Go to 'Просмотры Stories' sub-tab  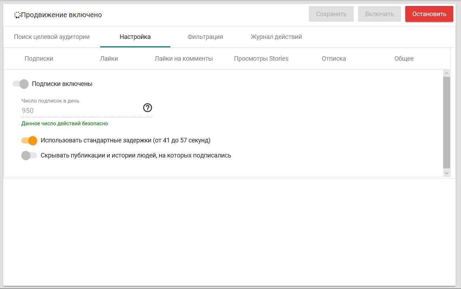(x=261, y=59)
